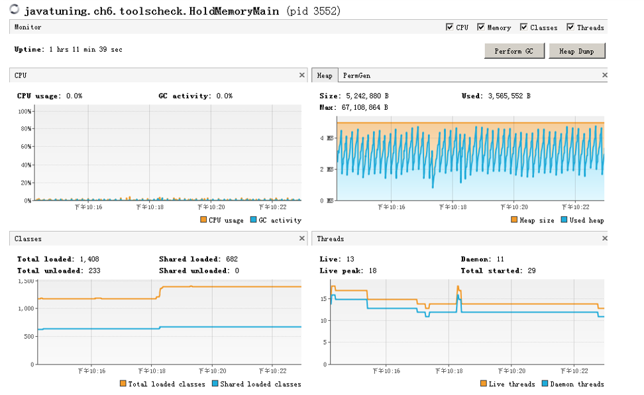Click the Monitor section header
Image resolution: width=644 pixels, height=395 pixels.
[28, 27]
